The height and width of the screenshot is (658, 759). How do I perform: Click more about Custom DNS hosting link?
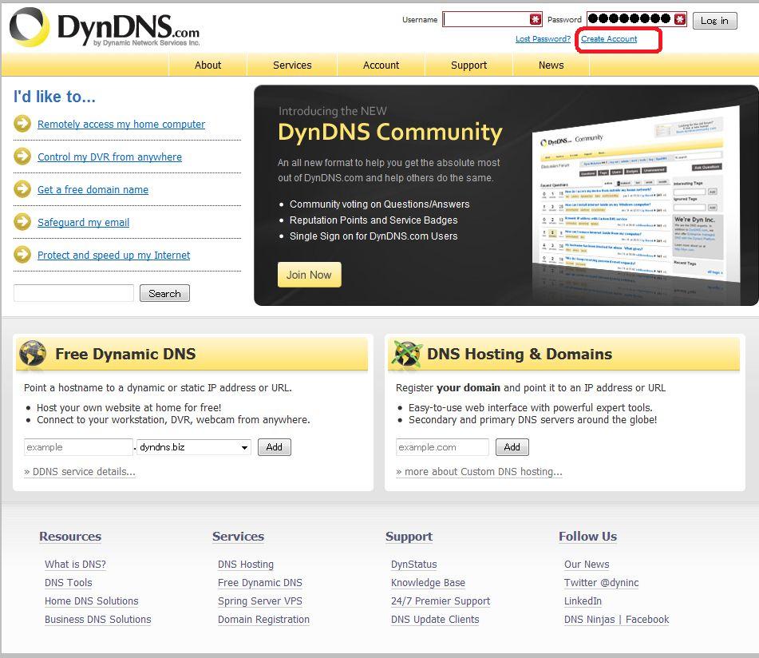[x=479, y=472]
